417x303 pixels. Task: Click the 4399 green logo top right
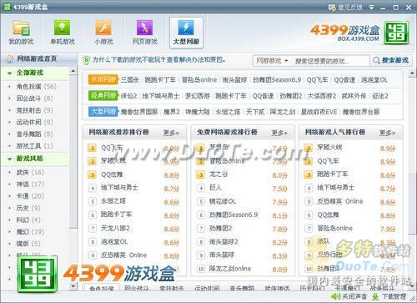[396, 33]
